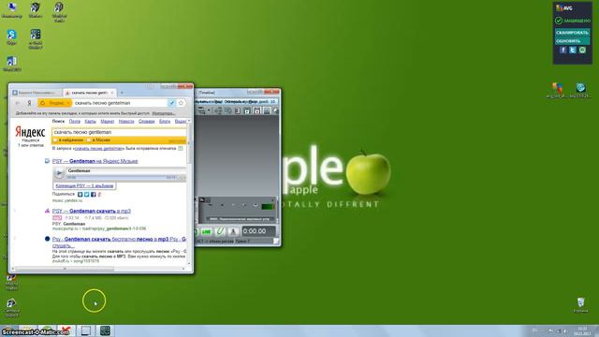599x337 pixels.
Task: Share result via Twitter icon
Action: click(x=87, y=195)
